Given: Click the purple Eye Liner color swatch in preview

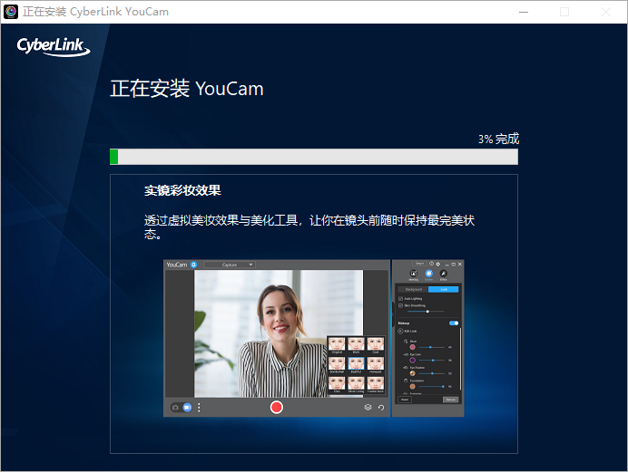Looking at the screenshot, I should [413, 360].
